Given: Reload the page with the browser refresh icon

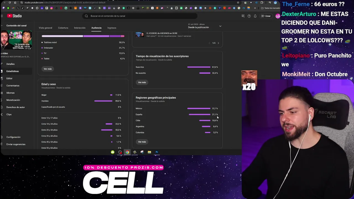Looking at the screenshot, I should pyautogui.click(x=10, y=2).
